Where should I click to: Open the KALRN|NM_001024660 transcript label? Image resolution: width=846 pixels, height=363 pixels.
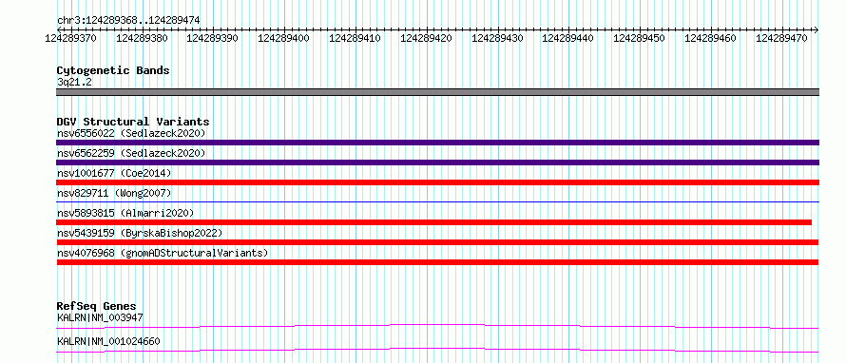click(108, 341)
